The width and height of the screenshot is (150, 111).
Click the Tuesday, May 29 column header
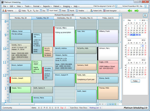[42, 18]
